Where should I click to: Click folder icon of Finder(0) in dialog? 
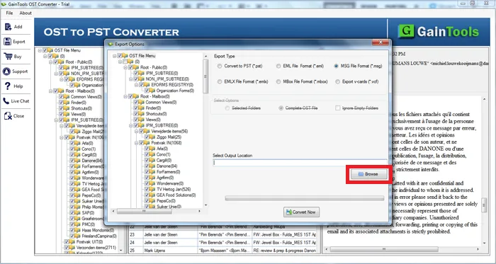[142, 108]
